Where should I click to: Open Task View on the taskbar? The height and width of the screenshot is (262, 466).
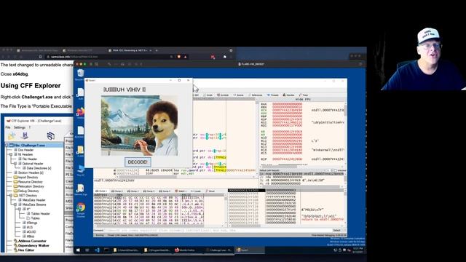pos(87,250)
